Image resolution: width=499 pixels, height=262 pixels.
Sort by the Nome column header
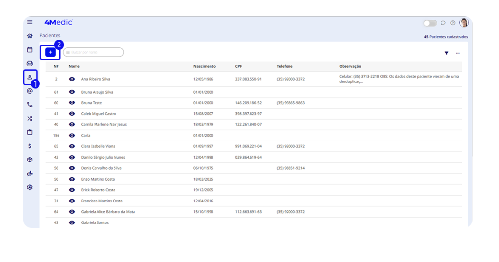point(74,66)
